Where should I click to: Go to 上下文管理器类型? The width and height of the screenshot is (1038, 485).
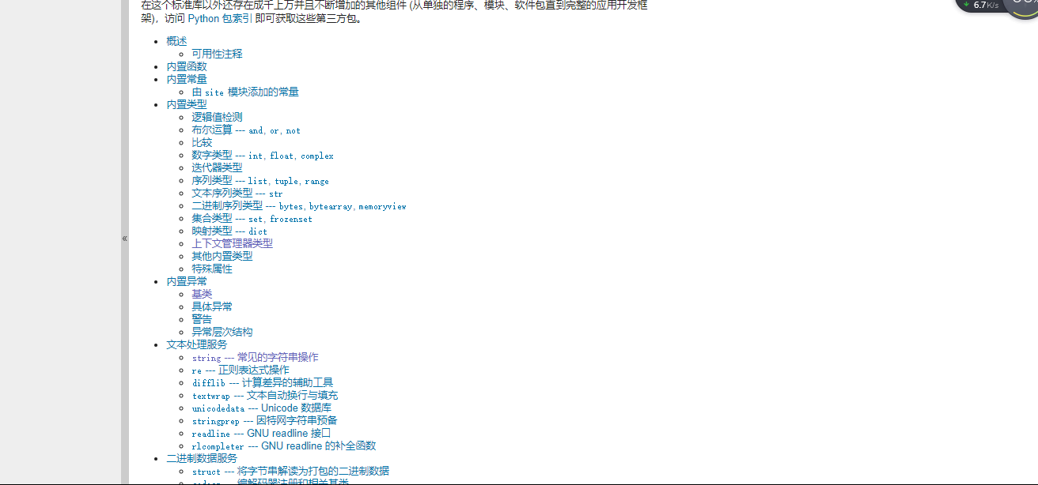tap(232, 243)
